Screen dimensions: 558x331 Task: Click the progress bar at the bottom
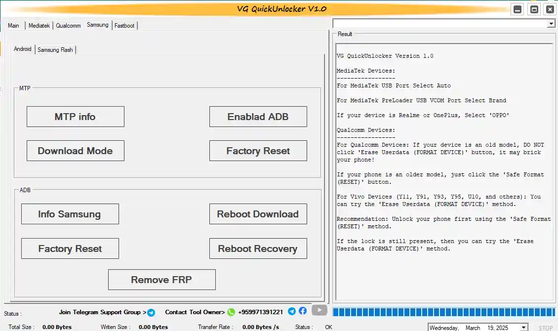[442, 312]
